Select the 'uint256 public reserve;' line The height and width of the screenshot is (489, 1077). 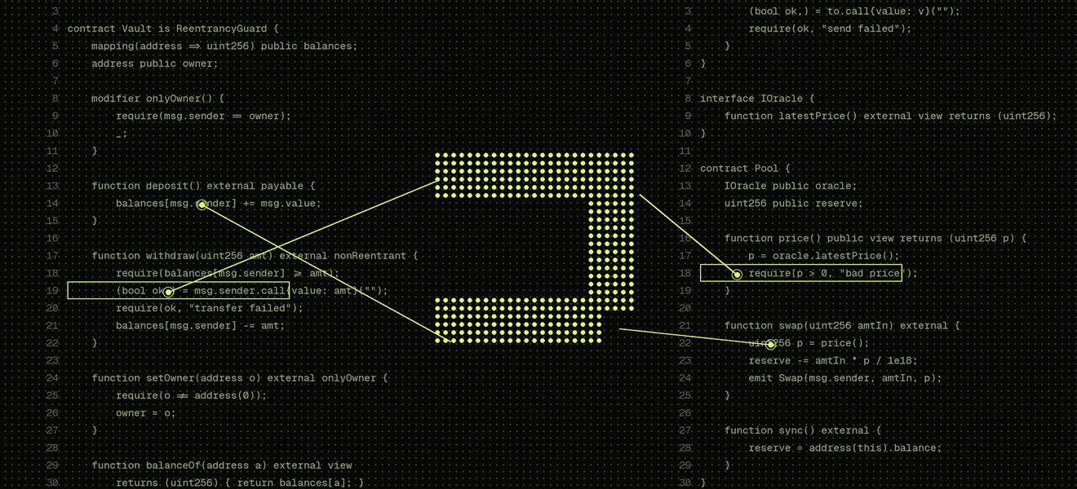pos(794,204)
